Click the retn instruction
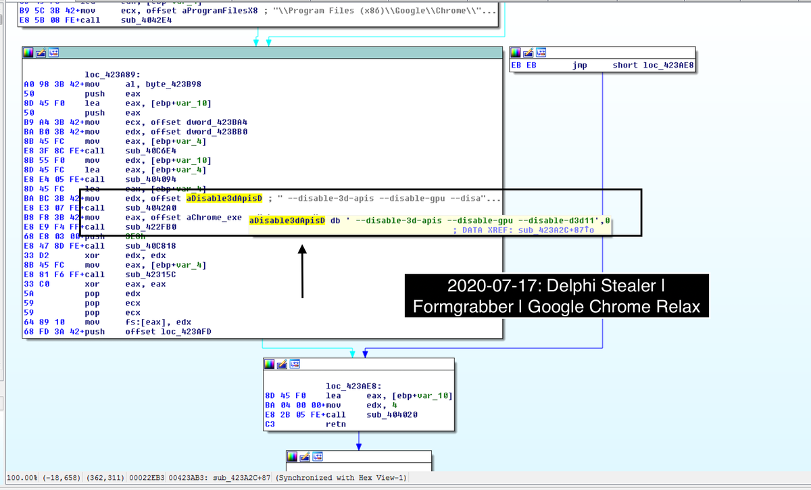 coord(336,424)
